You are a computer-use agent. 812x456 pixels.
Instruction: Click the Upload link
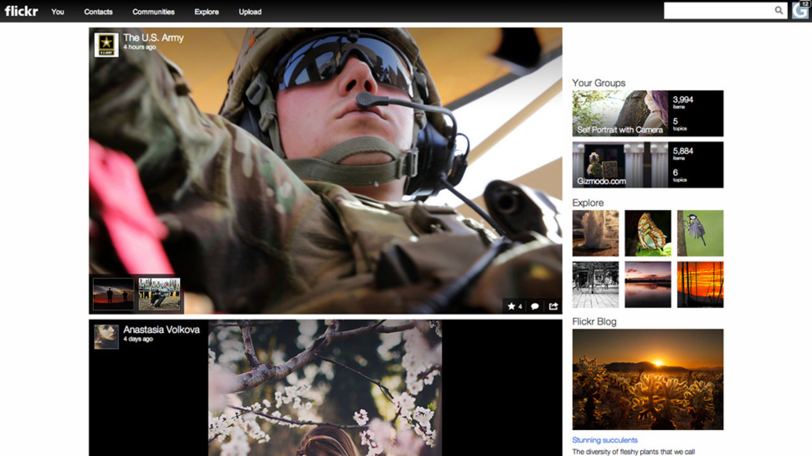coord(250,11)
